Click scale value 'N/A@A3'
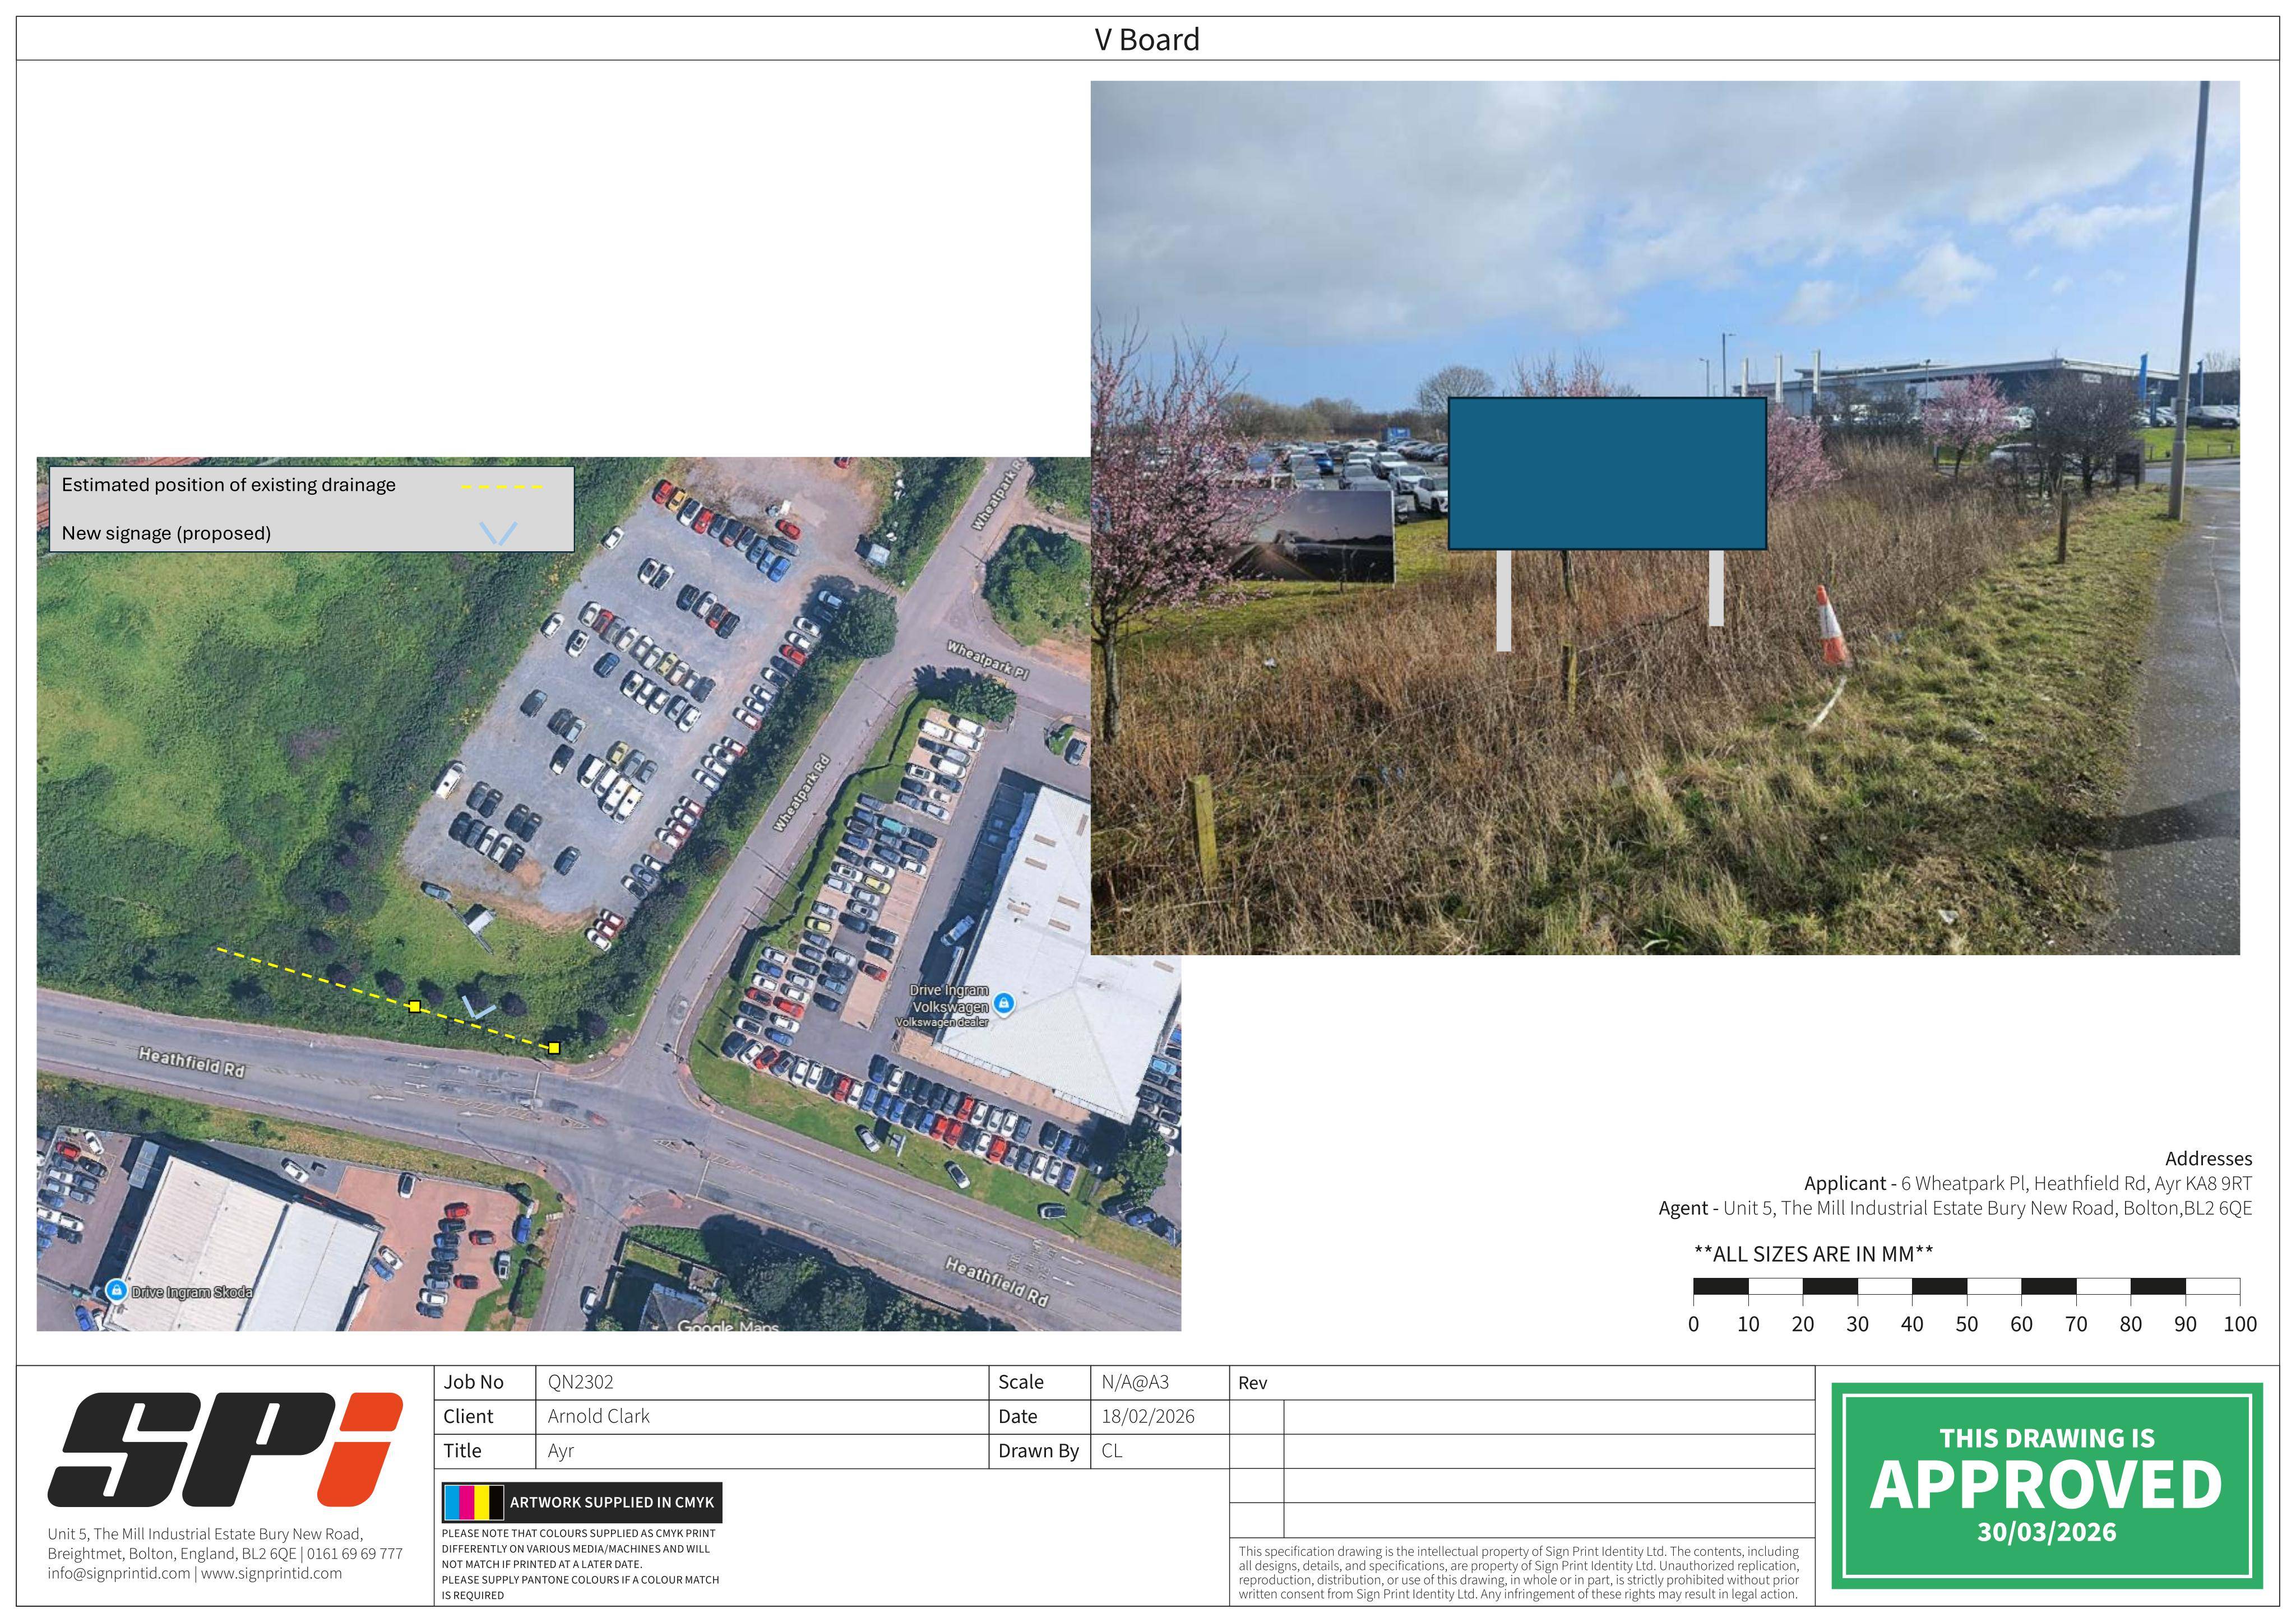This screenshot has height=1623, width=2296. pos(1135,1382)
